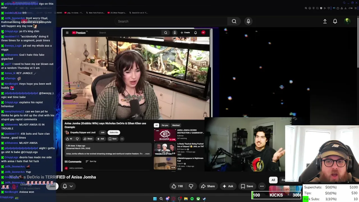This screenshot has height=202, width=359.
Task: Click Empathy Enjoyer and Jocii channel avatar
Action: [67, 132]
